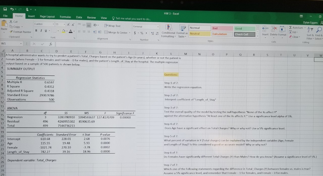Toggle bold formatting

(x=36, y=30)
